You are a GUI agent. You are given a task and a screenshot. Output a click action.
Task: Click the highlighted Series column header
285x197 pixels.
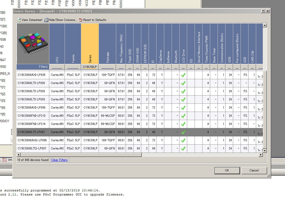pyautogui.click(x=90, y=44)
